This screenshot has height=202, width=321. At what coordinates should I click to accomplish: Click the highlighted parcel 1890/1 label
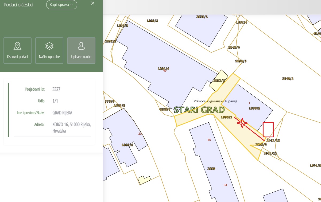coord(226,117)
